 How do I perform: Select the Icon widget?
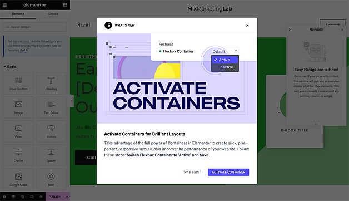[51, 179]
